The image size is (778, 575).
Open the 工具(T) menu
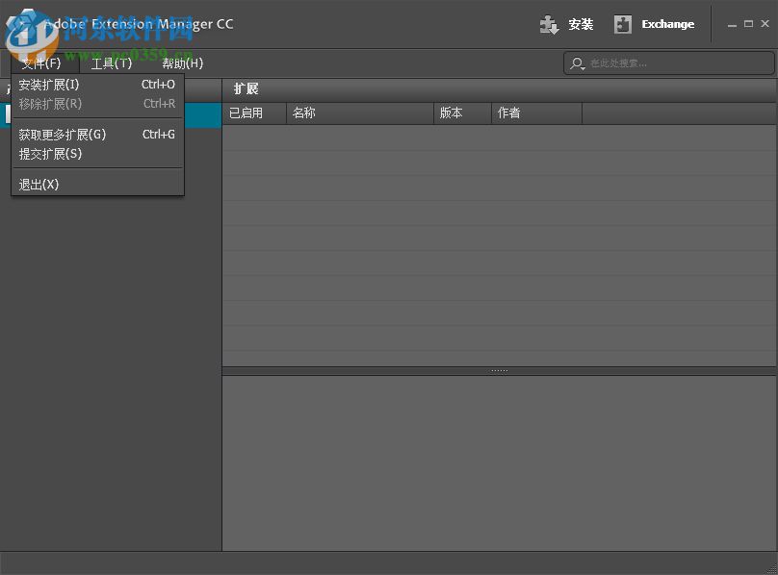click(x=111, y=63)
